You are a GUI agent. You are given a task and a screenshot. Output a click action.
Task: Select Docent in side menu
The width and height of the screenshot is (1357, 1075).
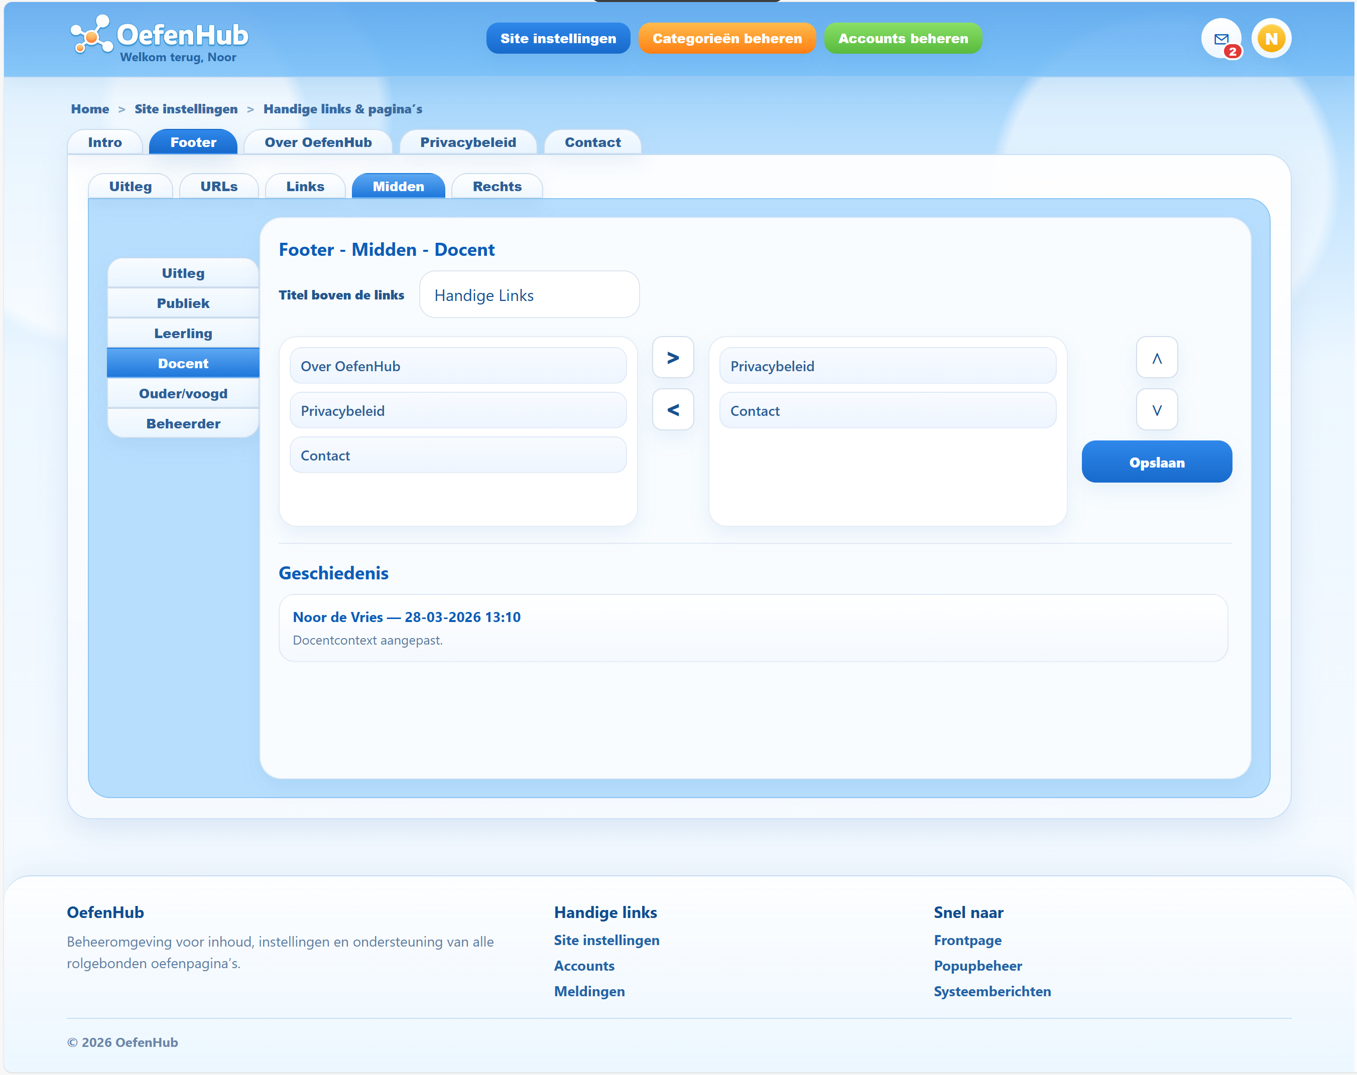183,364
